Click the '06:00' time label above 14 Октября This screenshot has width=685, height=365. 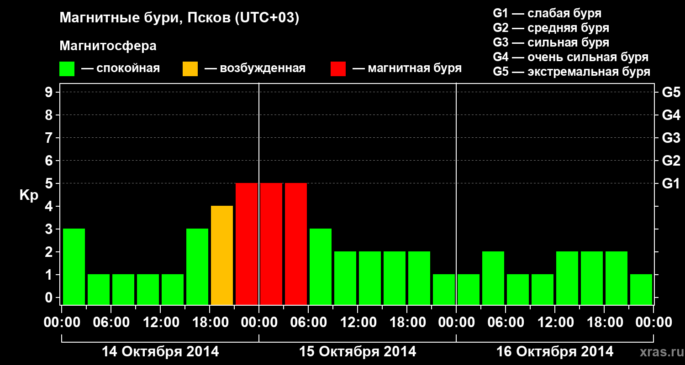click(111, 323)
